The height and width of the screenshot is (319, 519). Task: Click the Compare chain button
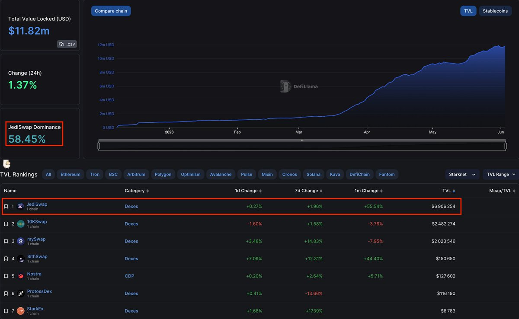pos(111,11)
